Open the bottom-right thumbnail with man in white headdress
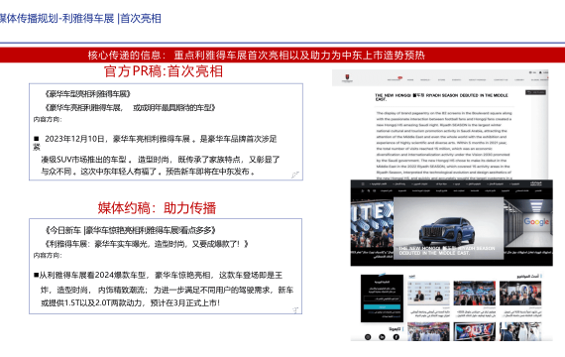The width and height of the screenshot is (565, 357). [520, 332]
